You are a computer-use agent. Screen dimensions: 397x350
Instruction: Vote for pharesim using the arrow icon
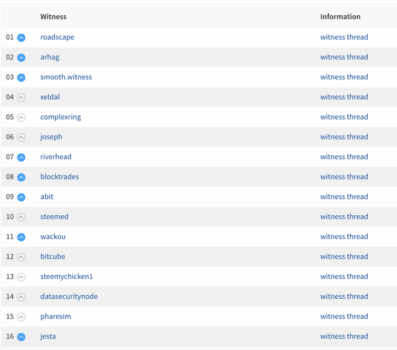click(21, 317)
